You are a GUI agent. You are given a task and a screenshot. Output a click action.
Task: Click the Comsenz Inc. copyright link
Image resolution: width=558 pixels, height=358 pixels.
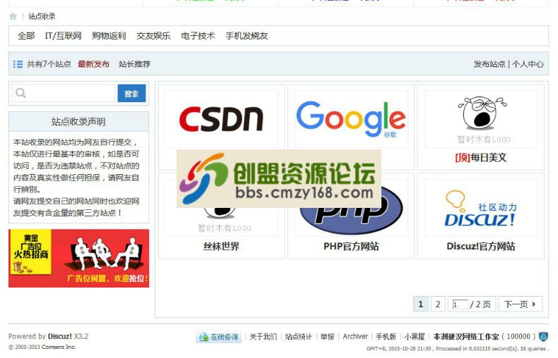[59, 347]
